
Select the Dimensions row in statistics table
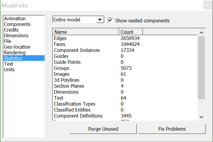125,92
